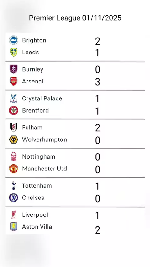This screenshot has height=267, width=150.
Task: Open the Crystal Palace eagle badge
Action: [x=14, y=98]
